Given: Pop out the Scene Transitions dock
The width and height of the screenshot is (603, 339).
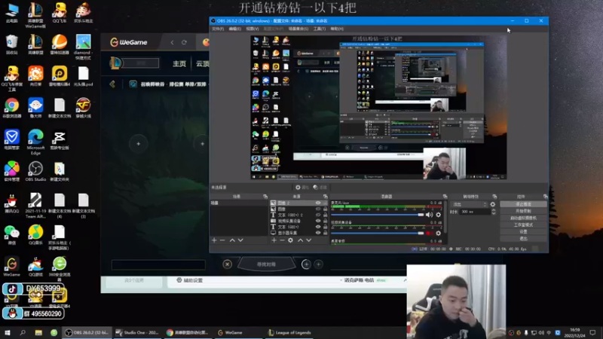Looking at the screenshot, I should [x=494, y=197].
